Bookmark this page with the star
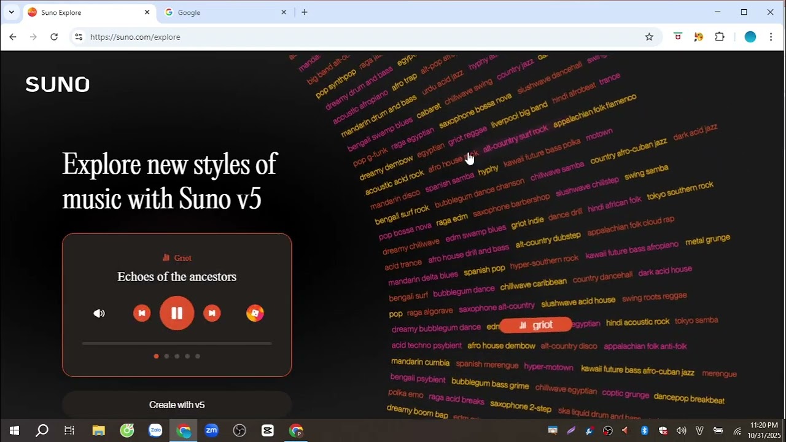This screenshot has width=786, height=442. tap(649, 37)
